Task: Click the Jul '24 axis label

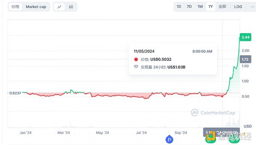Action: point(141,133)
